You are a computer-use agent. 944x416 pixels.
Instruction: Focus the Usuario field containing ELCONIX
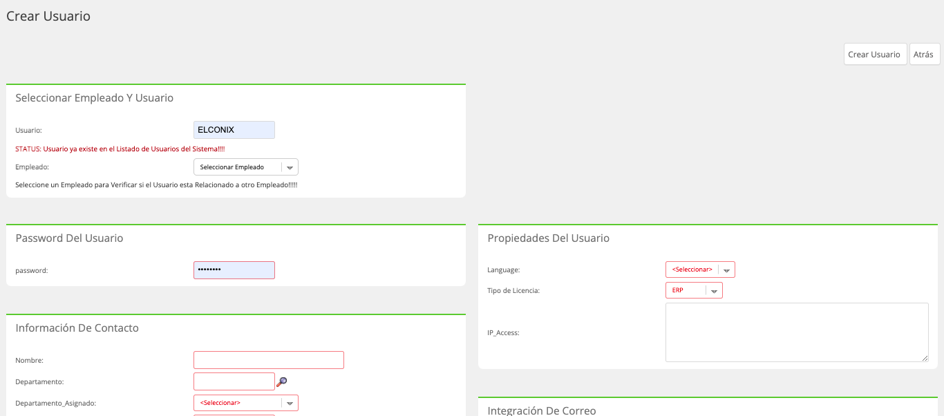coord(234,130)
